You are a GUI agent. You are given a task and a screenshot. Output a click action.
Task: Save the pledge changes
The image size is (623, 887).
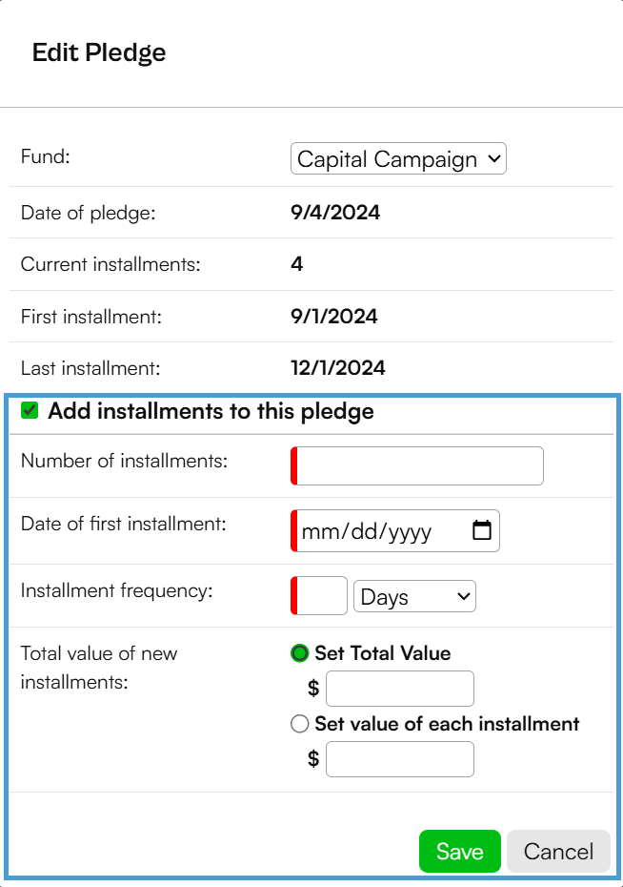coord(460,852)
